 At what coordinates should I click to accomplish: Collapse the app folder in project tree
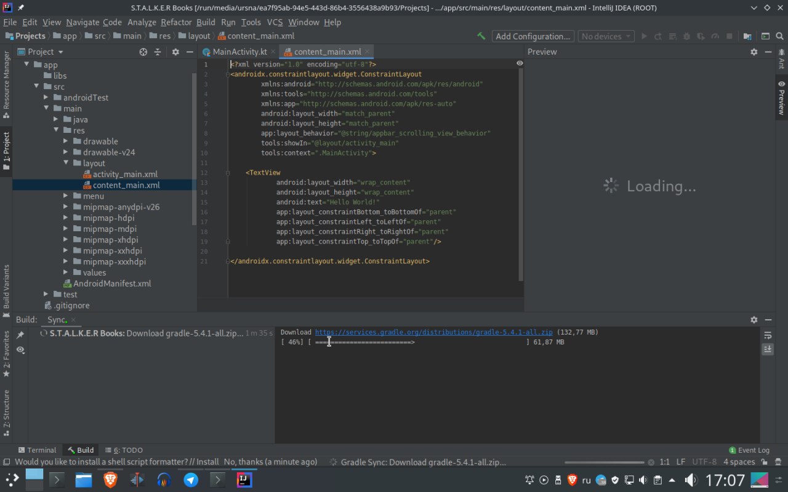[26, 65]
